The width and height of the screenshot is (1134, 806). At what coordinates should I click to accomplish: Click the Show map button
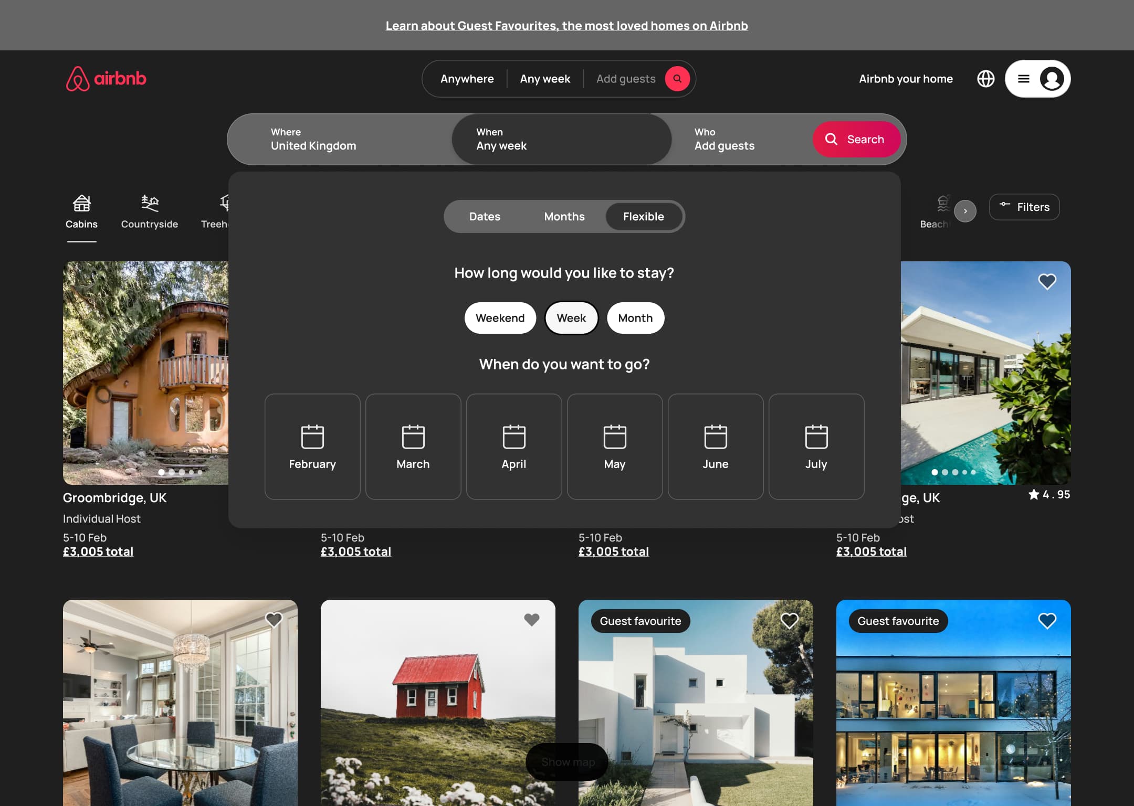[567, 761]
